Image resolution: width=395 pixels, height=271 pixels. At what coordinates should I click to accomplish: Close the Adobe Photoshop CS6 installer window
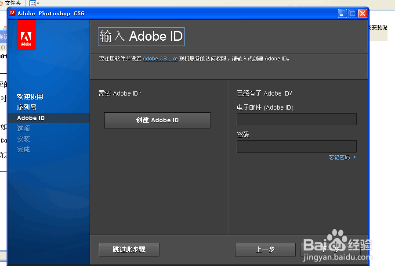point(362,13)
